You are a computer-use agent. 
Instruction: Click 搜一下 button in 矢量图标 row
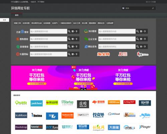pos(73,54)
